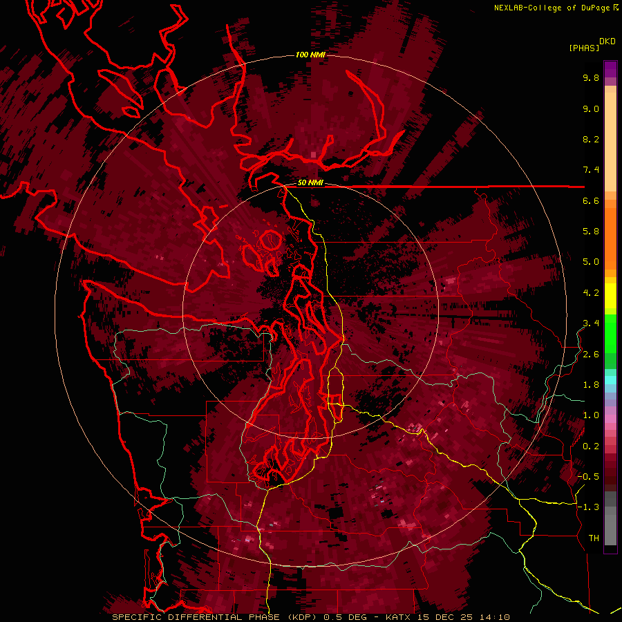
Task: Select the 1.0 scale value
Action: [x=591, y=415]
